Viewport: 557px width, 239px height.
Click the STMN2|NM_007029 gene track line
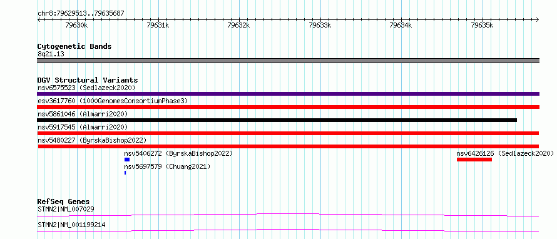(288, 215)
